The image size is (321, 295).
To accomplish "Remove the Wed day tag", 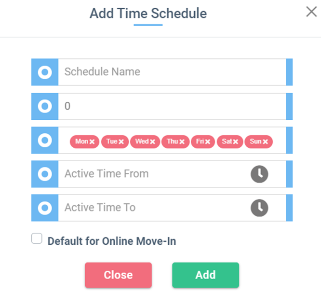I will [152, 141].
